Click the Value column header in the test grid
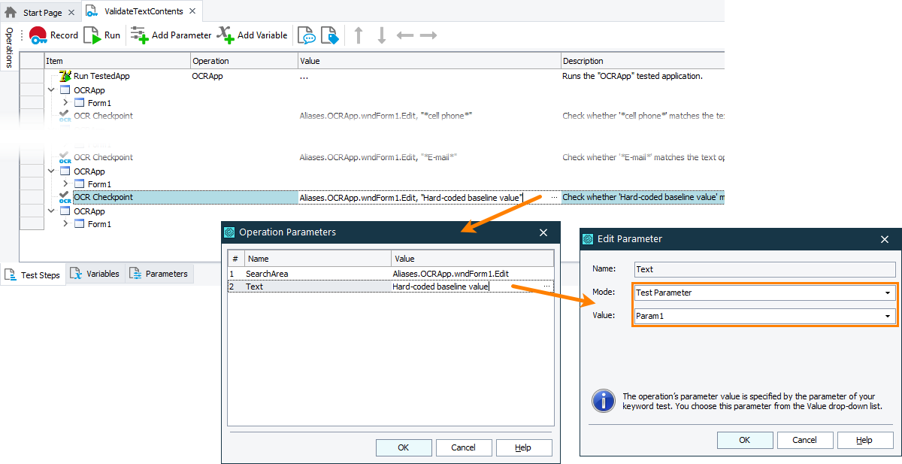Screen dimensions: 902x464 pos(429,61)
